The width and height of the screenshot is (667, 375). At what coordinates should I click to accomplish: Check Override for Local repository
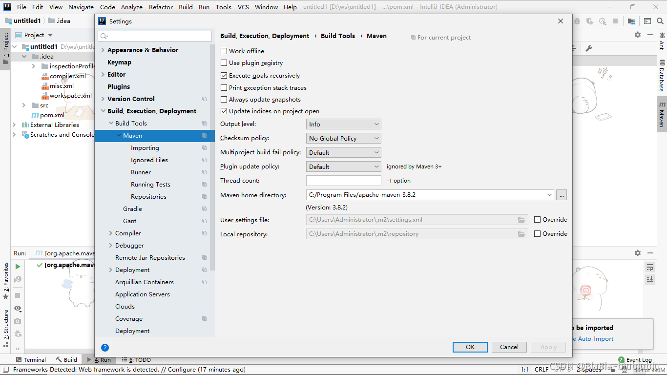pos(538,234)
